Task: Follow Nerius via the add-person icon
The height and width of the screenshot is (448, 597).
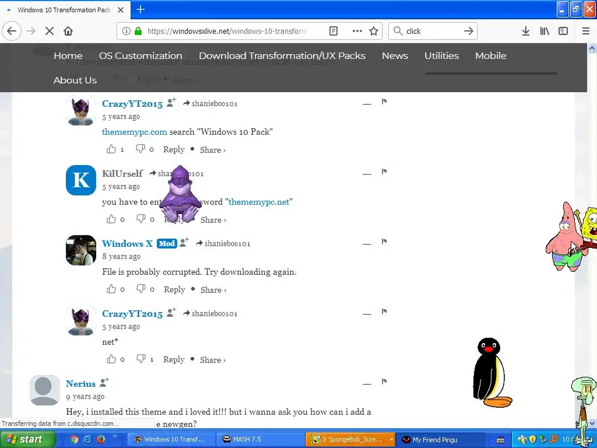Action: pos(104,382)
